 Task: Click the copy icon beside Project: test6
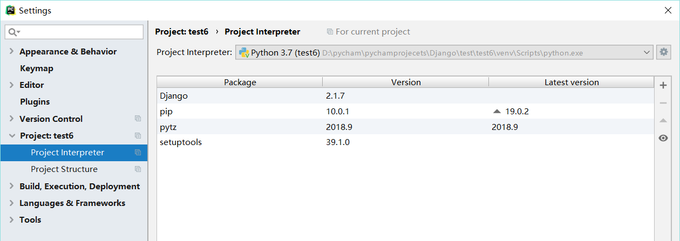(x=138, y=135)
